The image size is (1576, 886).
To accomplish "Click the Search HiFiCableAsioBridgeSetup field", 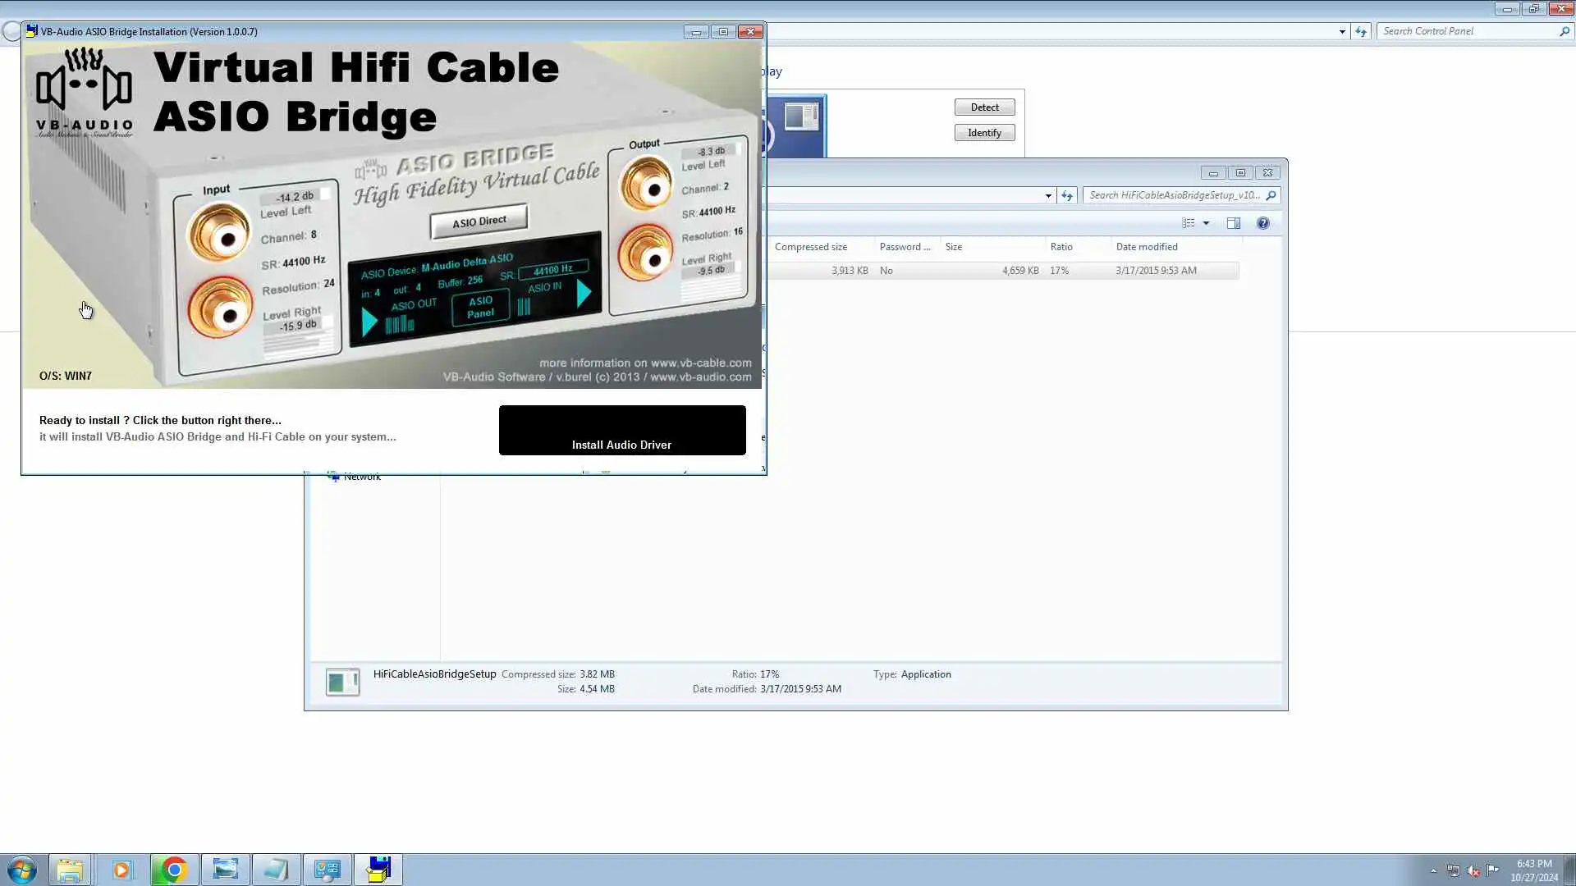I will tap(1174, 195).
